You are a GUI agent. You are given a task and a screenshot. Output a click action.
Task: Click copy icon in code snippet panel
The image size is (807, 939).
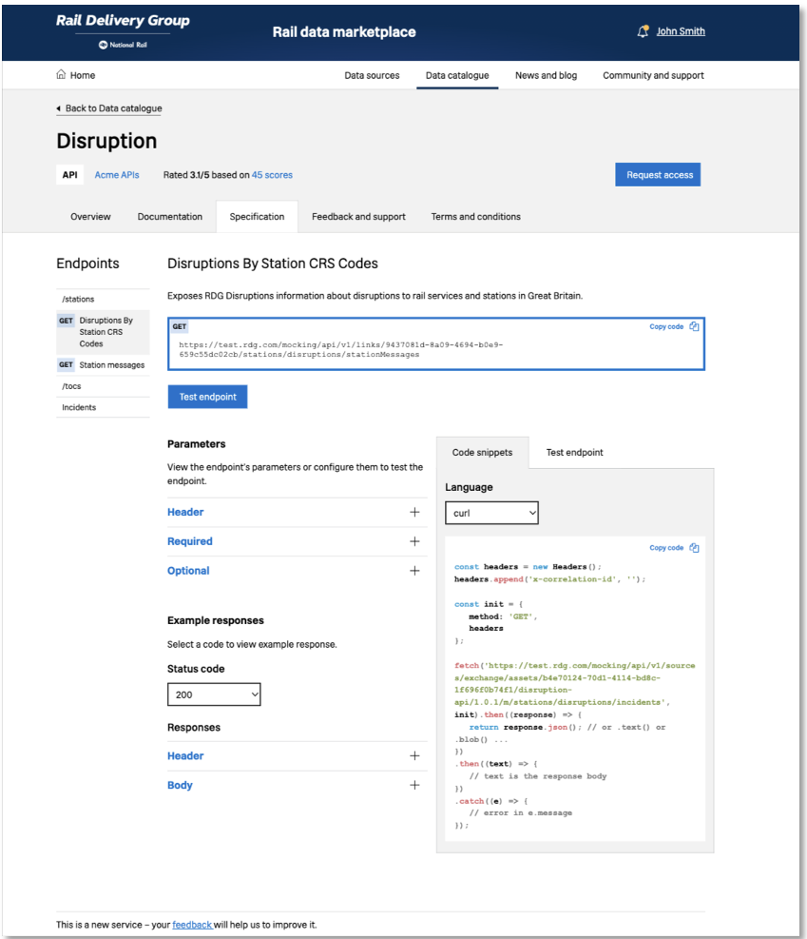[694, 548]
